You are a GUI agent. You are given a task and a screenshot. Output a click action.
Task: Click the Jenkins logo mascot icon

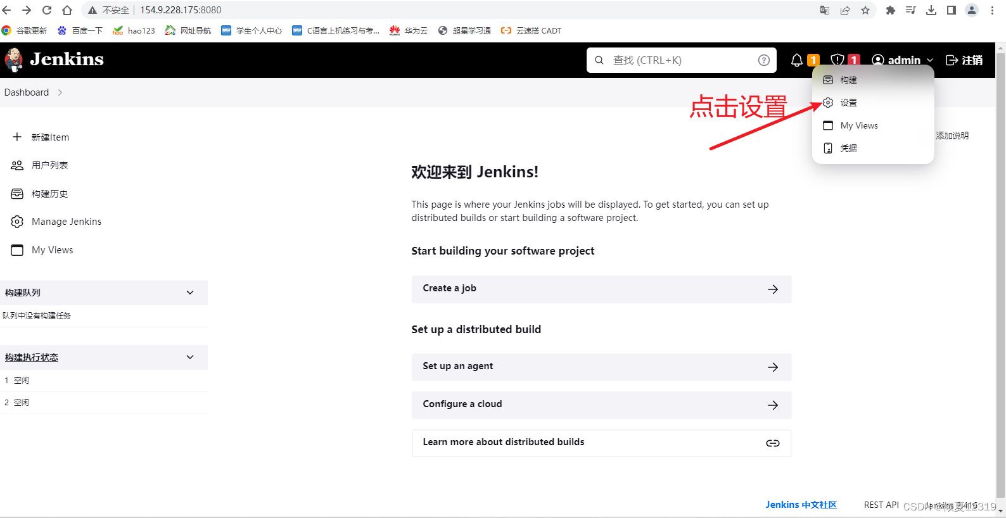pyautogui.click(x=13, y=60)
